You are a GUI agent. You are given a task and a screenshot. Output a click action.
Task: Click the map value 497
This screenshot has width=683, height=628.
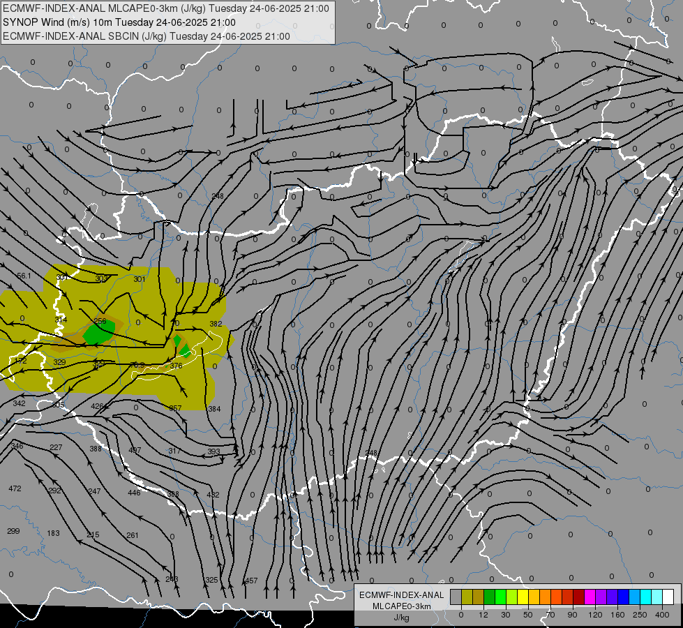[x=135, y=450]
